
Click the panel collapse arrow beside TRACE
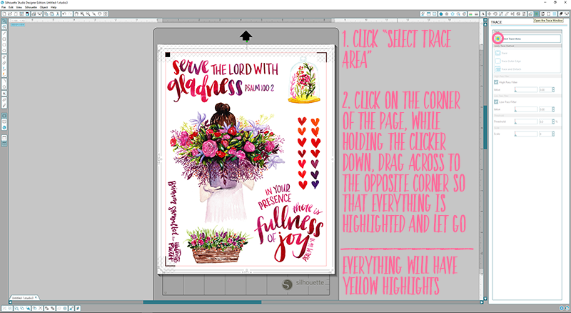tap(485, 21)
